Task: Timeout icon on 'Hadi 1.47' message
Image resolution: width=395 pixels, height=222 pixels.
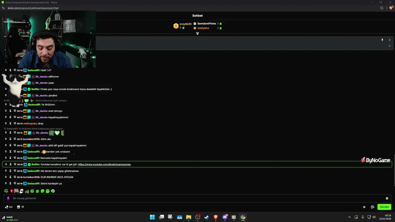Action: 10,70
